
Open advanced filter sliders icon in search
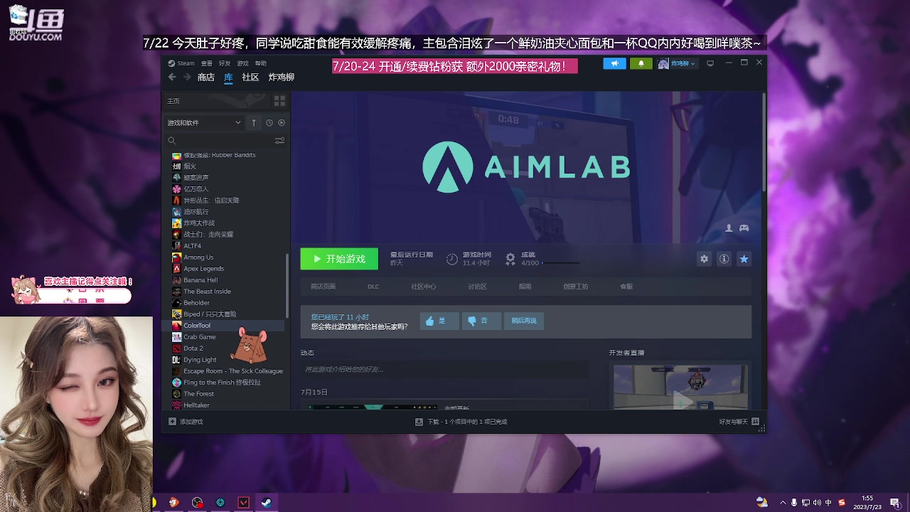click(279, 141)
